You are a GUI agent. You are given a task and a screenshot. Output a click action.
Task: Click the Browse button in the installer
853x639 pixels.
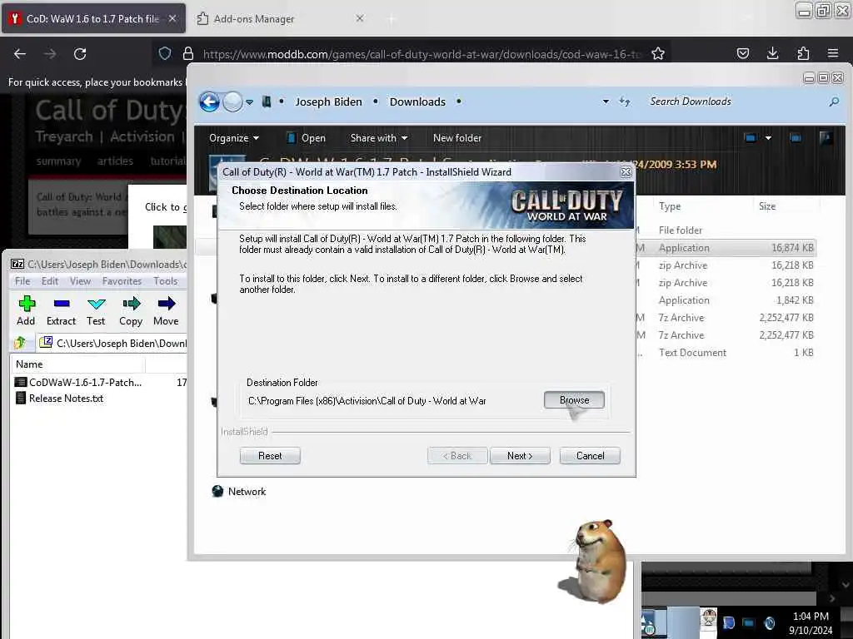tap(574, 400)
